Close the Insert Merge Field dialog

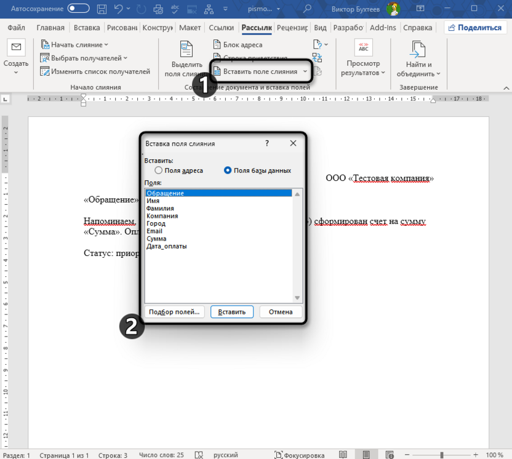tap(293, 143)
